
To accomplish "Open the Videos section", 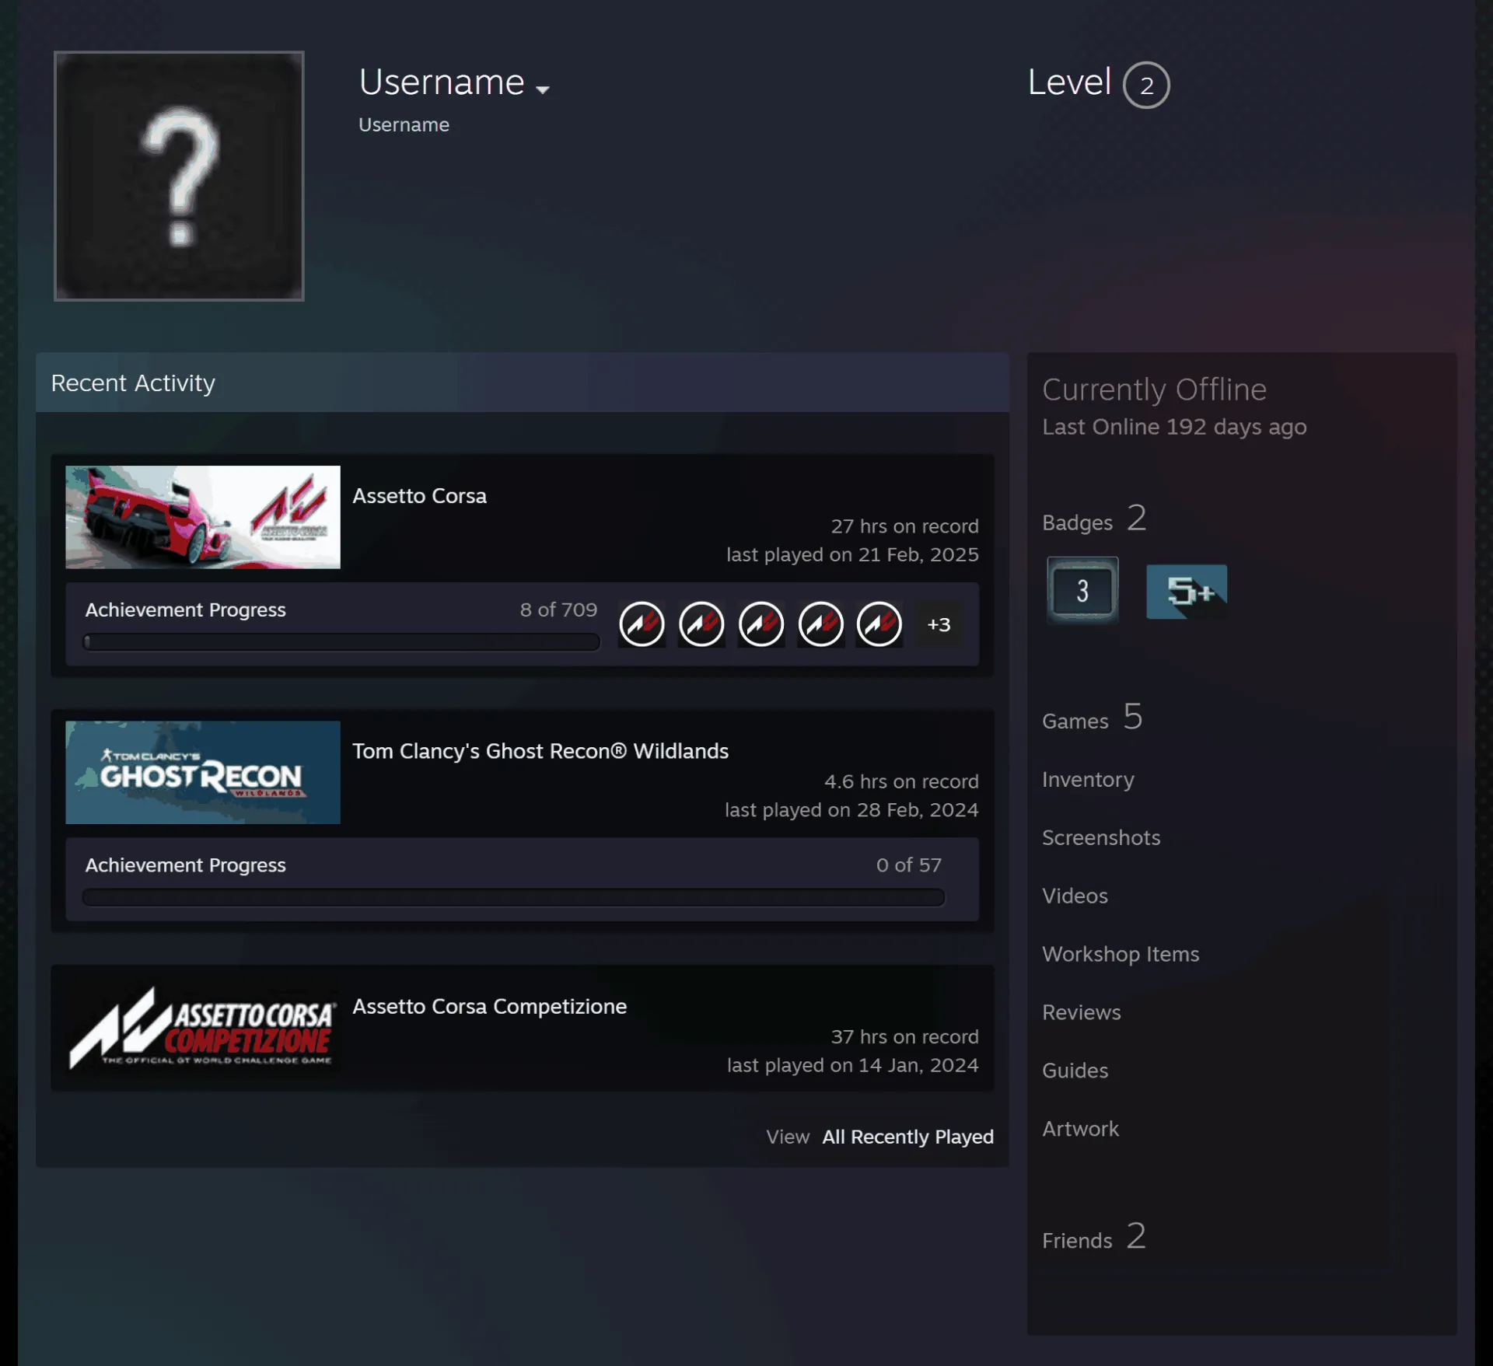I will (x=1075, y=896).
